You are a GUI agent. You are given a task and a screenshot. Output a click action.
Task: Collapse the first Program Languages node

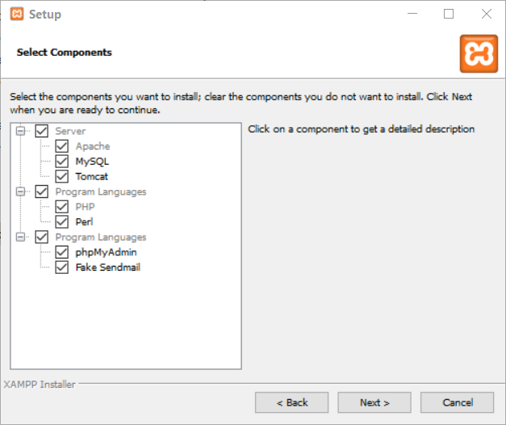[20, 191]
